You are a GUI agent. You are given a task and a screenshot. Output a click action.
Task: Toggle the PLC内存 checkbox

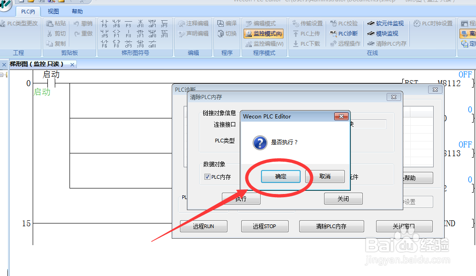click(x=207, y=176)
